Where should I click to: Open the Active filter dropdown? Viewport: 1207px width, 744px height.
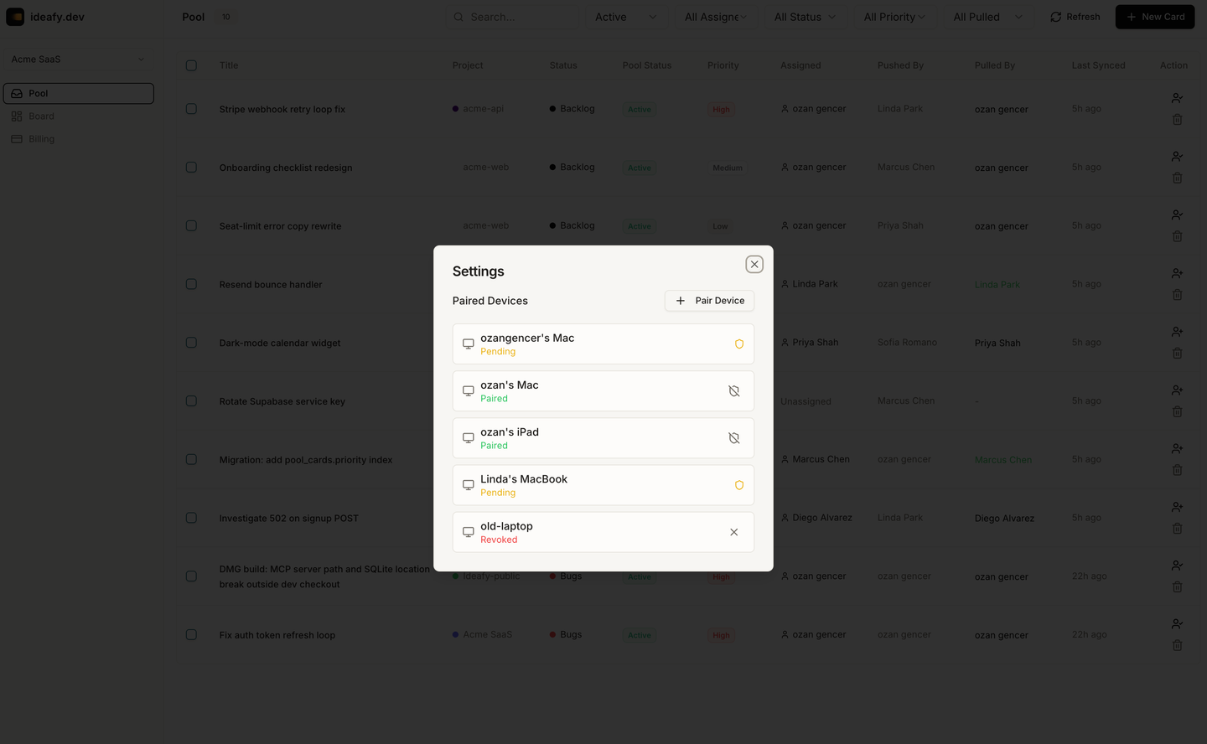pos(626,17)
